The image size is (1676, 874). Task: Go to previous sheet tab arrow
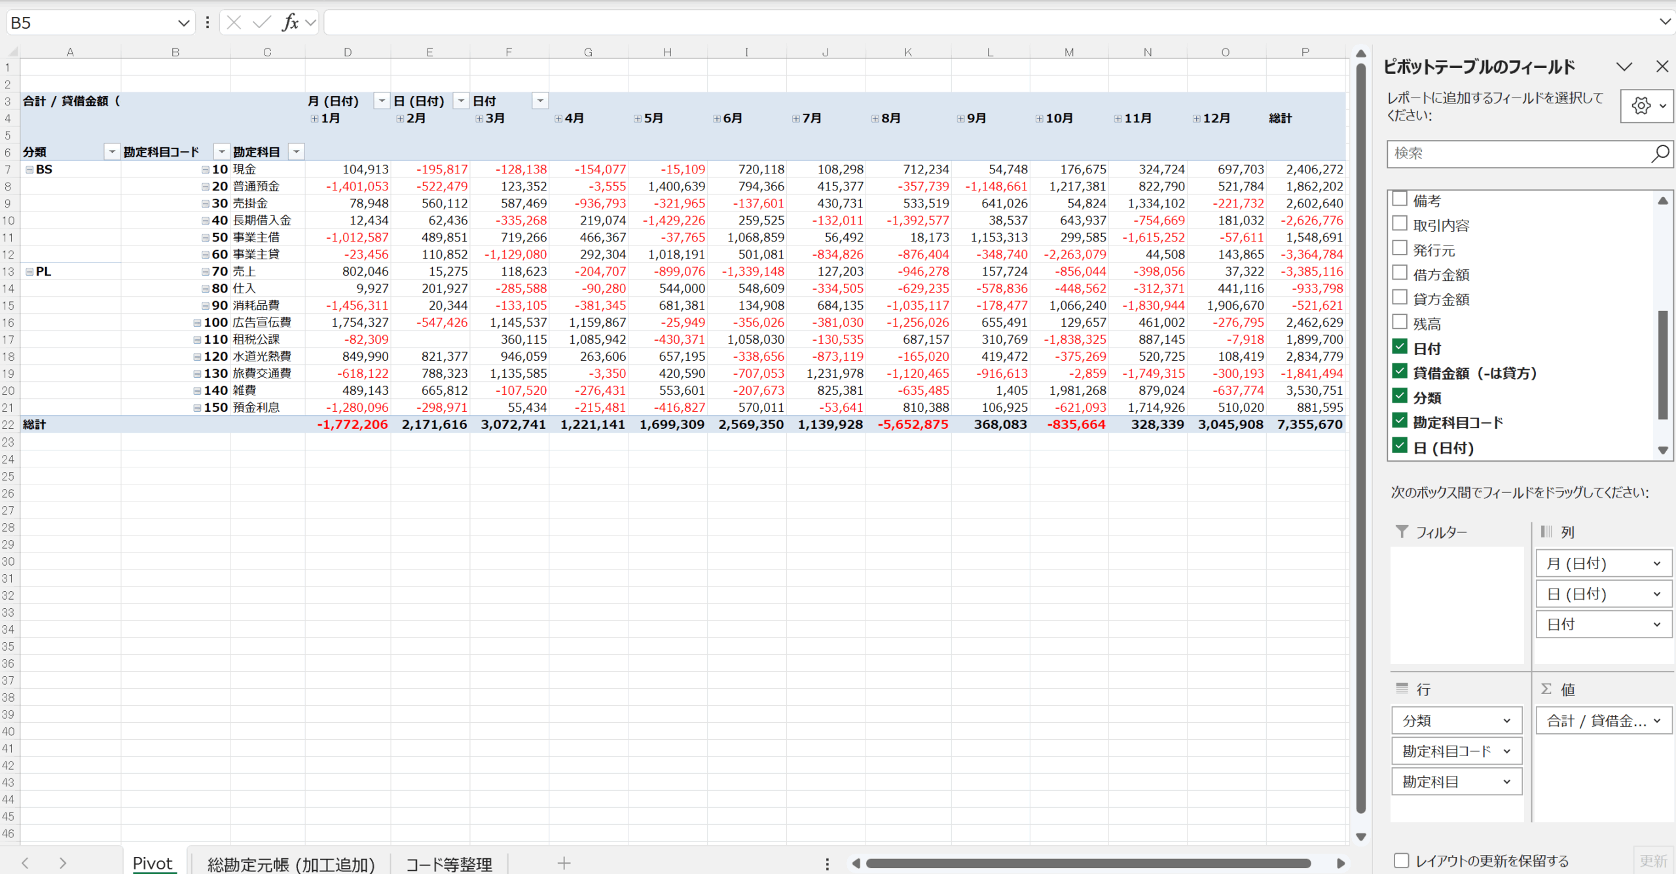point(25,863)
